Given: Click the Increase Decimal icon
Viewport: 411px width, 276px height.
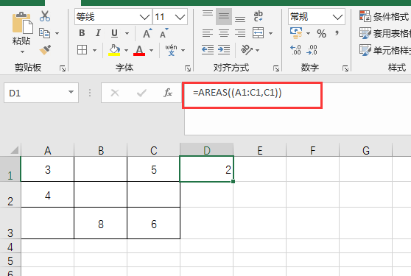Looking at the screenshot, I should [x=295, y=50].
